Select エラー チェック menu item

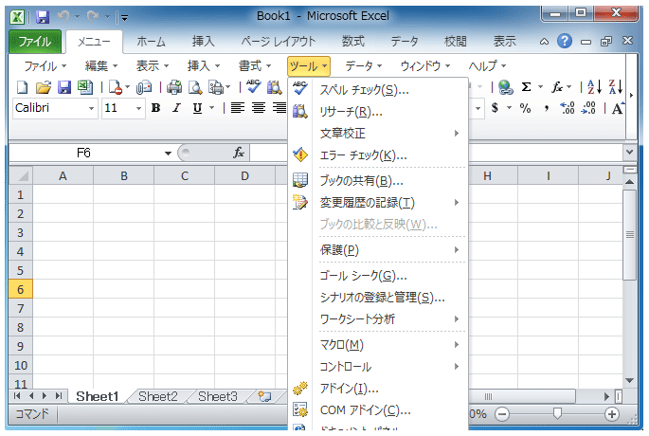pos(377,155)
